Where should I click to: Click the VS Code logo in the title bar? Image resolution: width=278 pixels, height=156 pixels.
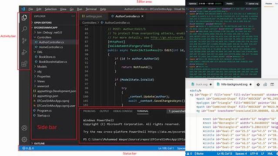23,9
